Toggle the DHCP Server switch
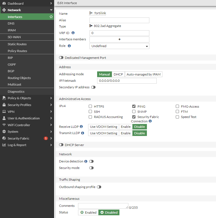The height and width of the screenshot is (218, 216). click(x=61, y=145)
